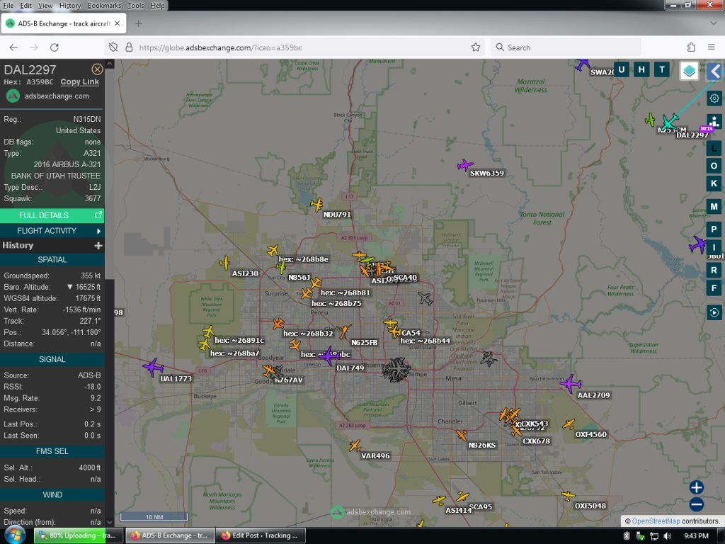The height and width of the screenshot is (544, 725).
Task: Open the Bookmarks menu
Action: click(x=104, y=6)
